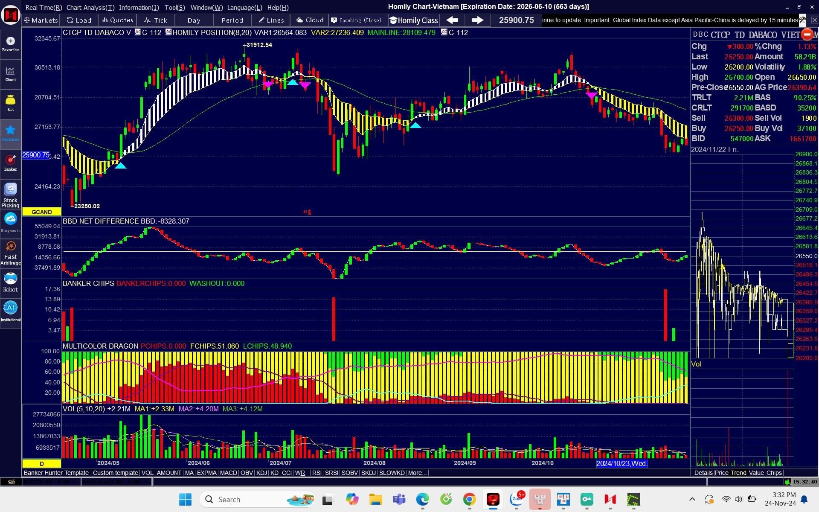The image size is (819, 512).
Task: Switch indicator to OBV
Action: pos(247,473)
